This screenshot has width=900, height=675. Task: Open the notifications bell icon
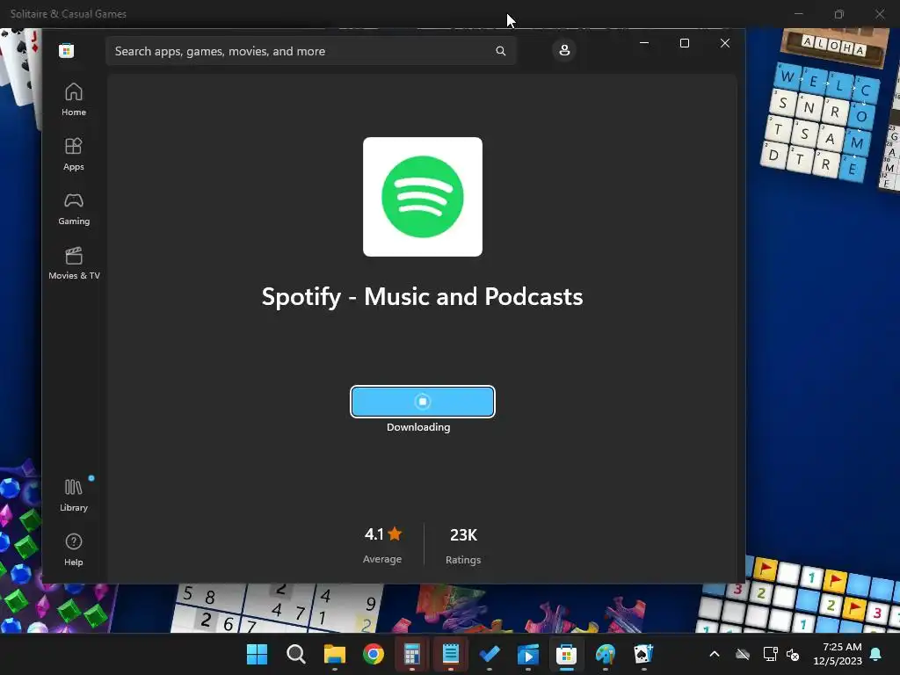pos(876,654)
